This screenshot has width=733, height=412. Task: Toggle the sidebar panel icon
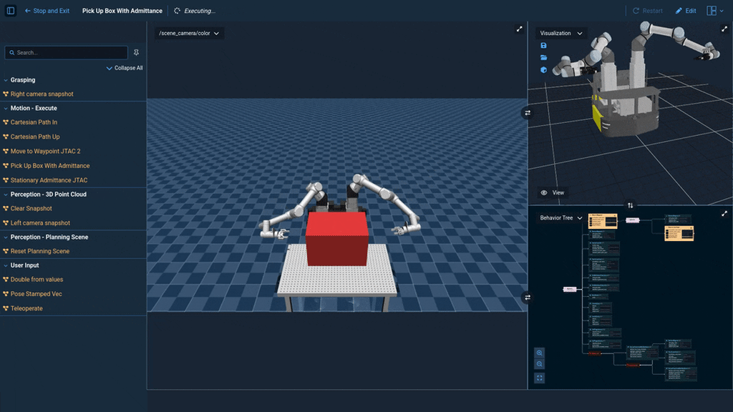11,11
